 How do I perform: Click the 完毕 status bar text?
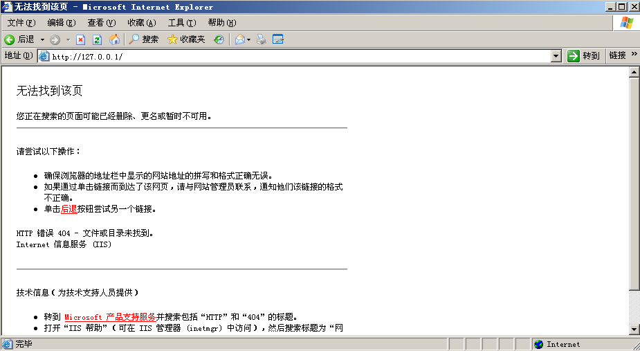(x=24, y=344)
